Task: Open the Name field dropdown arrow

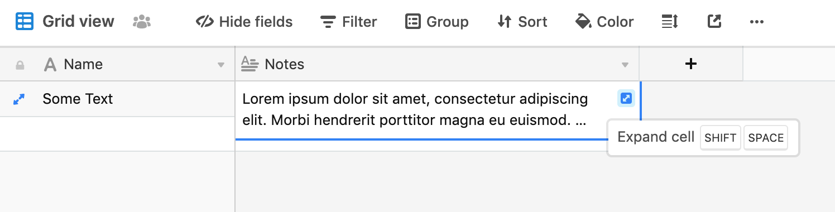Action: click(221, 65)
